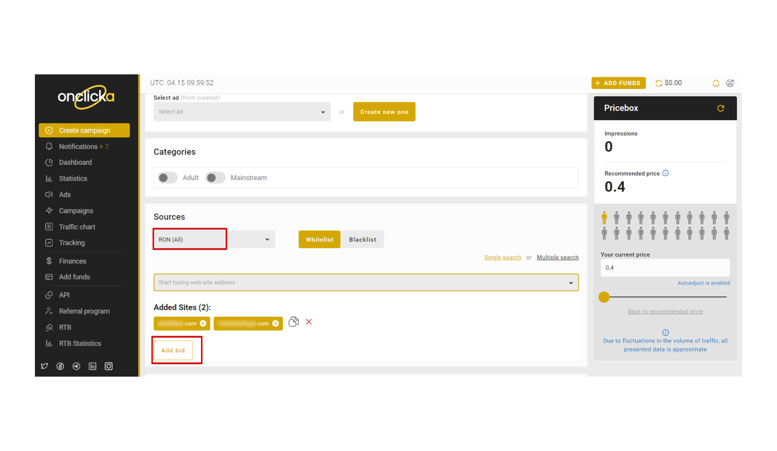Enable the Mainstream category switch
The image size is (777, 451).
click(x=215, y=178)
